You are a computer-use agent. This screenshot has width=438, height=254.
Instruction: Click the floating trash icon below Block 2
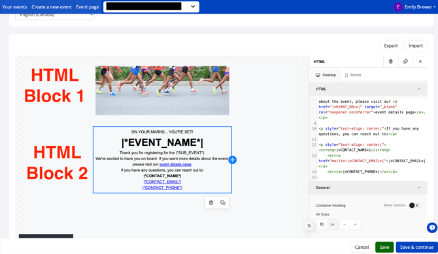[x=211, y=203]
